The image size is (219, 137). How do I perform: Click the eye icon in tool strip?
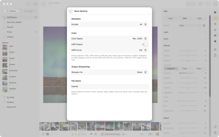tap(215, 36)
